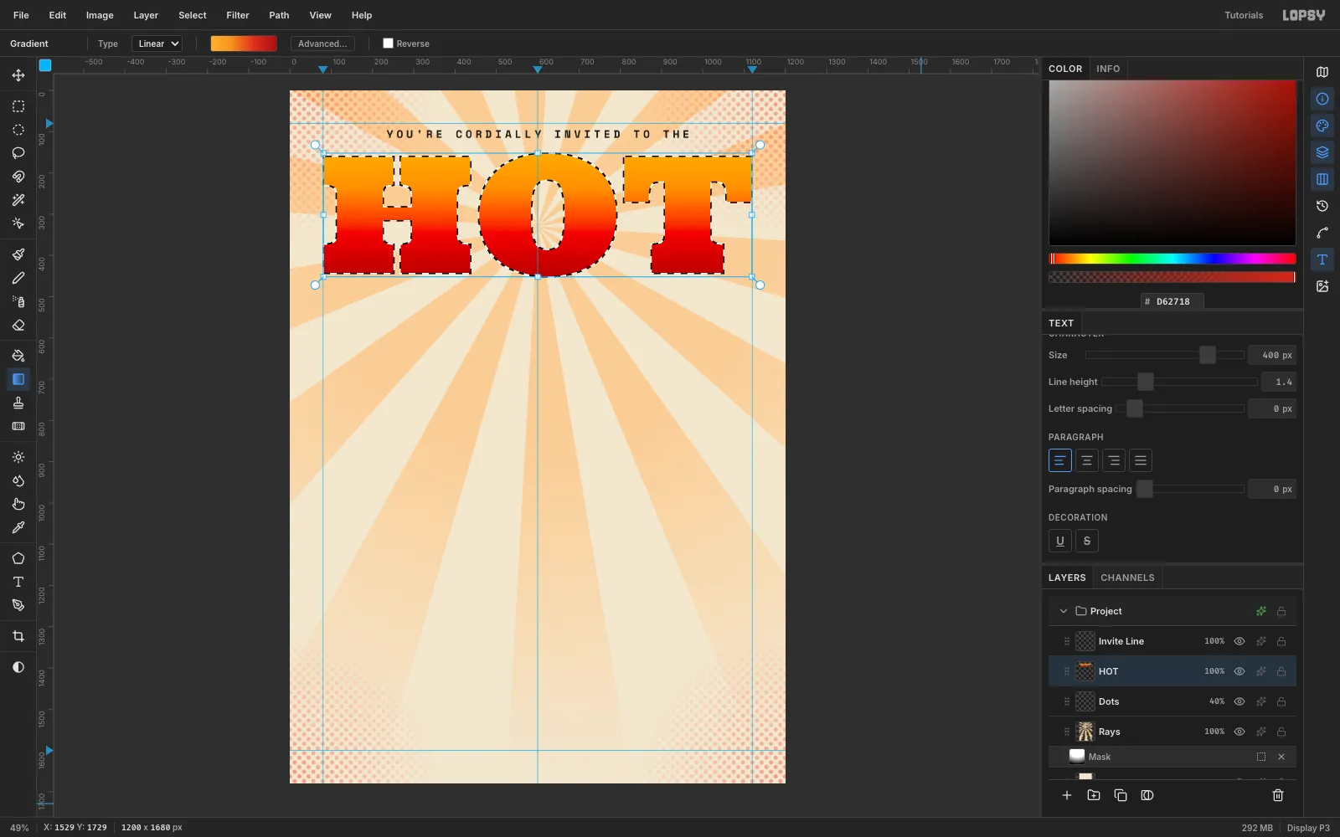Switch to the Info tab

click(x=1108, y=69)
